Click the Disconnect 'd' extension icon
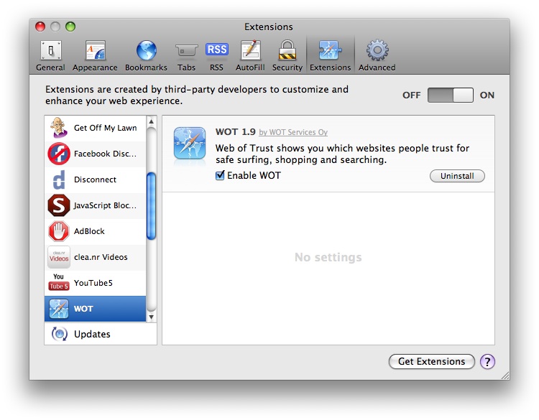This screenshot has width=539, height=420. pyautogui.click(x=59, y=179)
